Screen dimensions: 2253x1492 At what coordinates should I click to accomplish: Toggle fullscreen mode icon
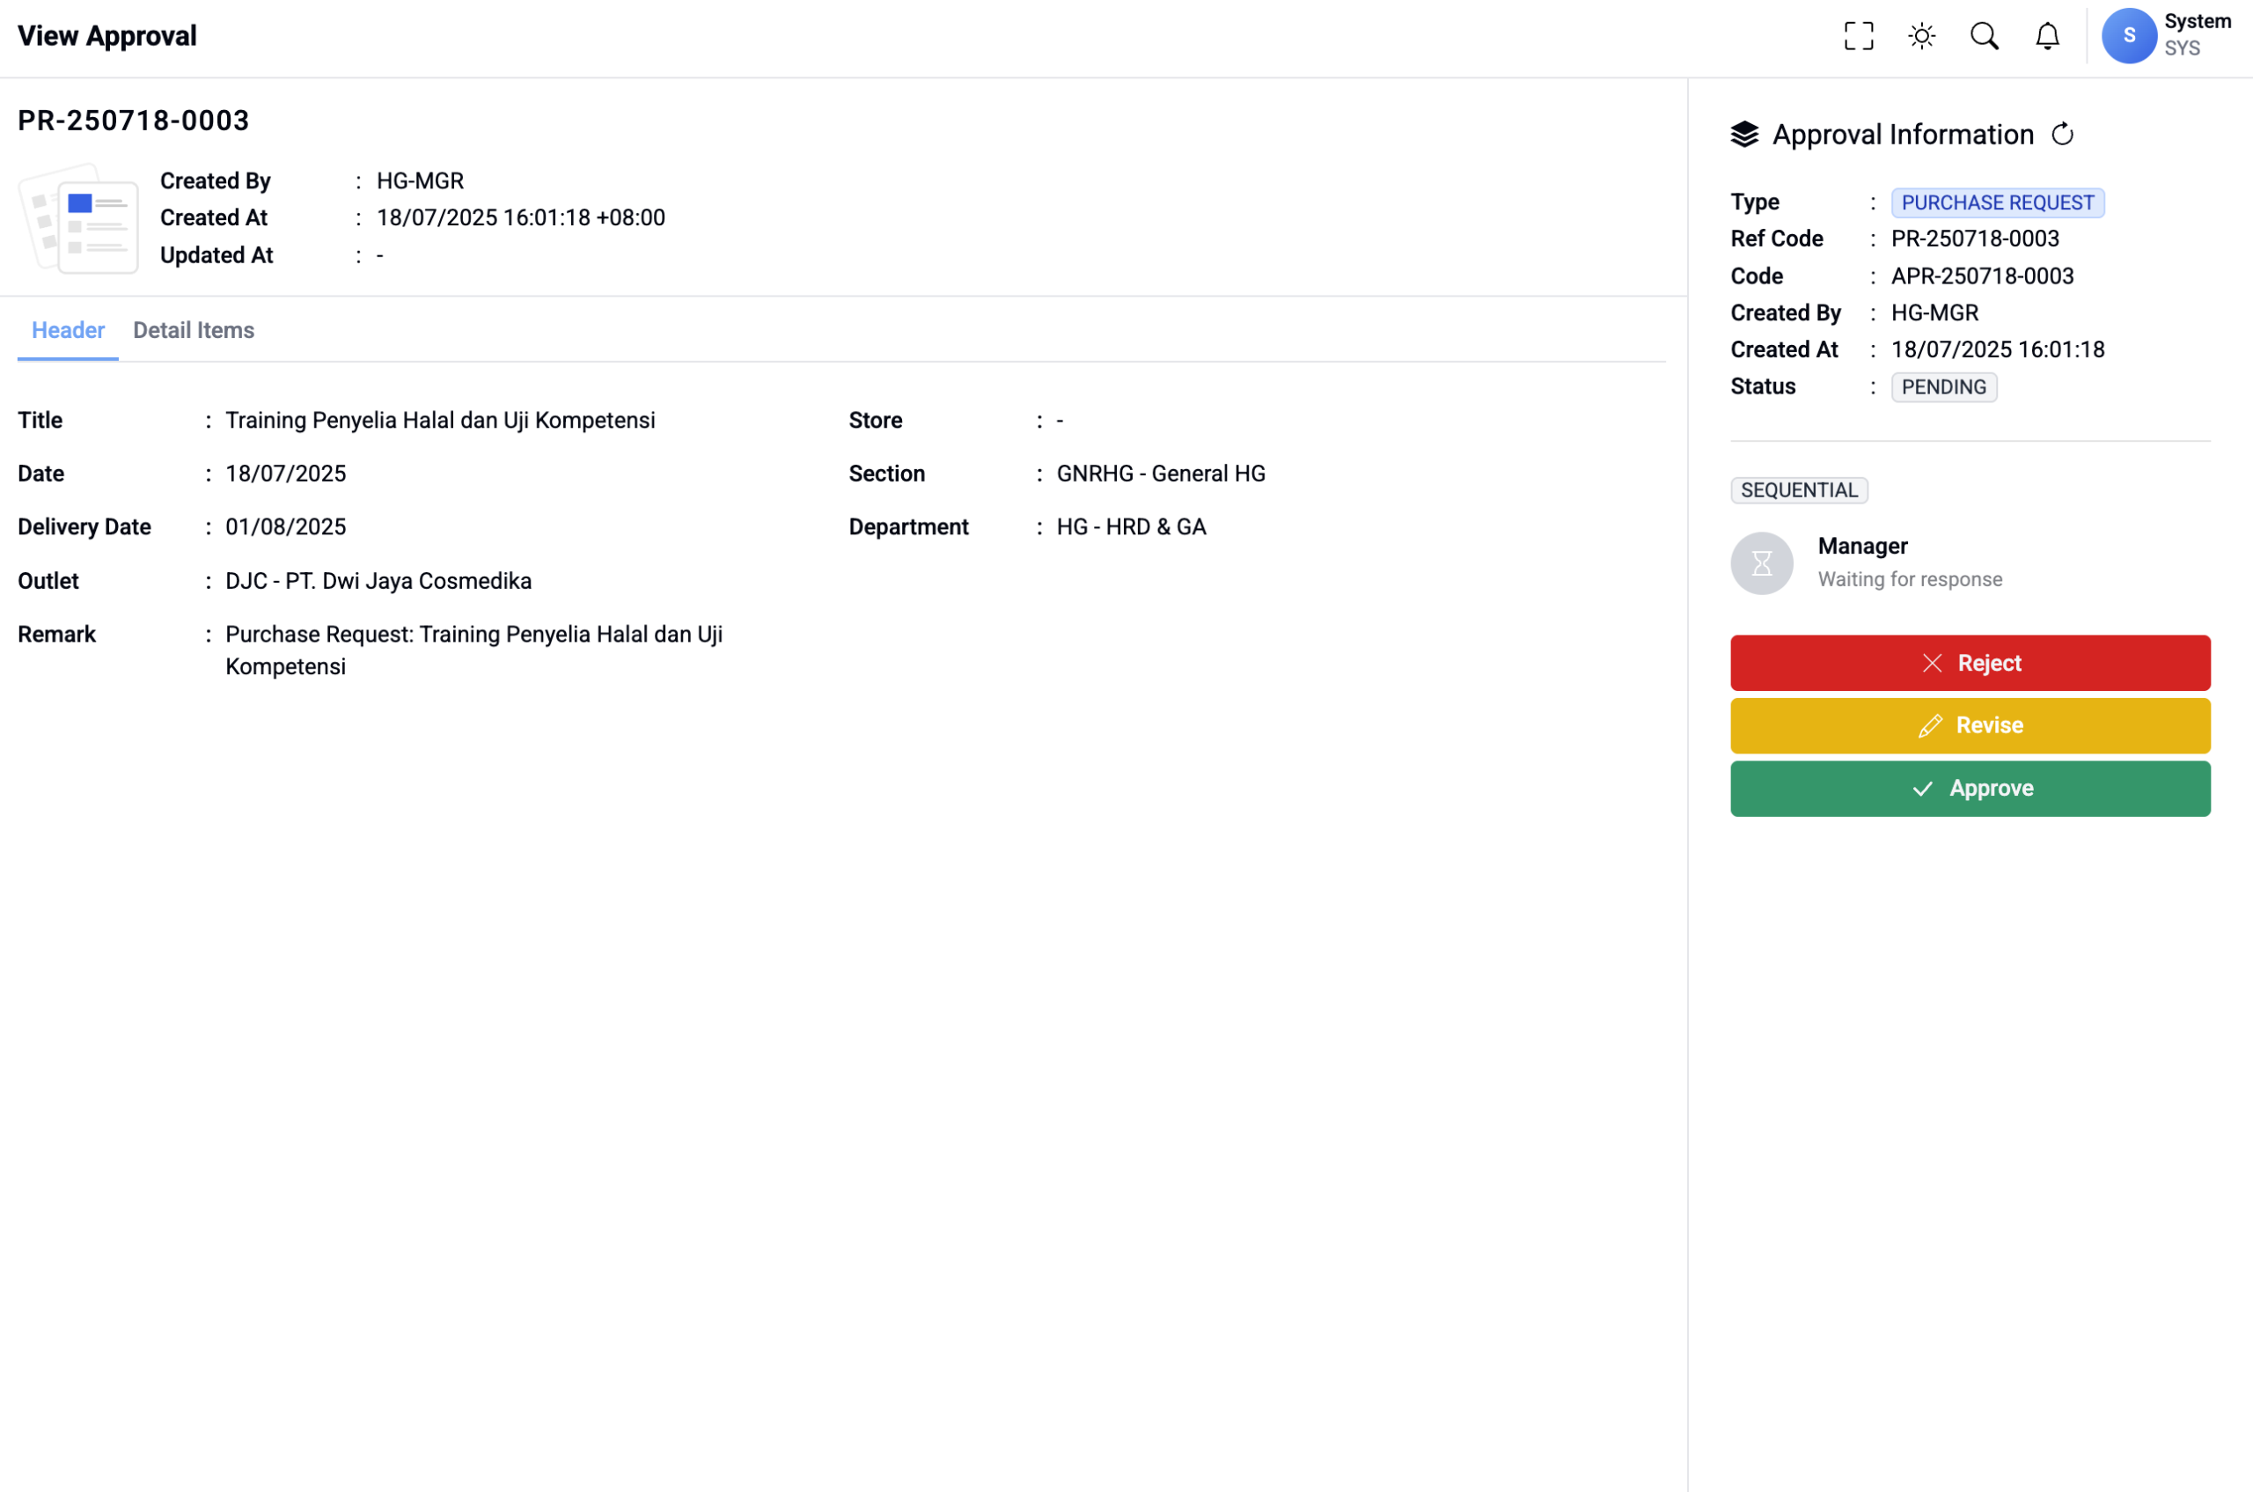pos(1858,36)
